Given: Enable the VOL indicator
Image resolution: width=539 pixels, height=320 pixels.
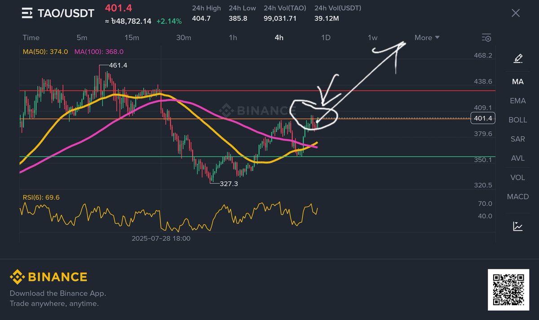Looking at the screenshot, I should point(517,177).
